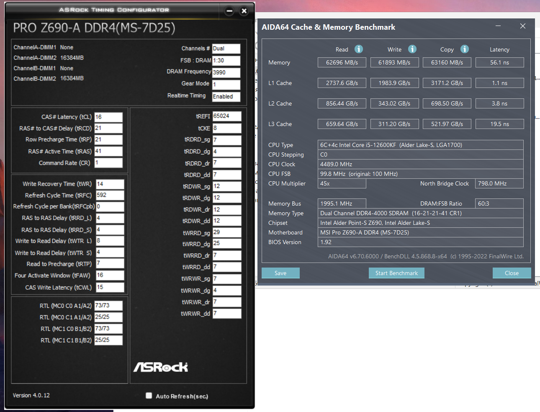Click the tRDWR_dr value field
This screenshot has width=540, height=412.
tap(227, 209)
